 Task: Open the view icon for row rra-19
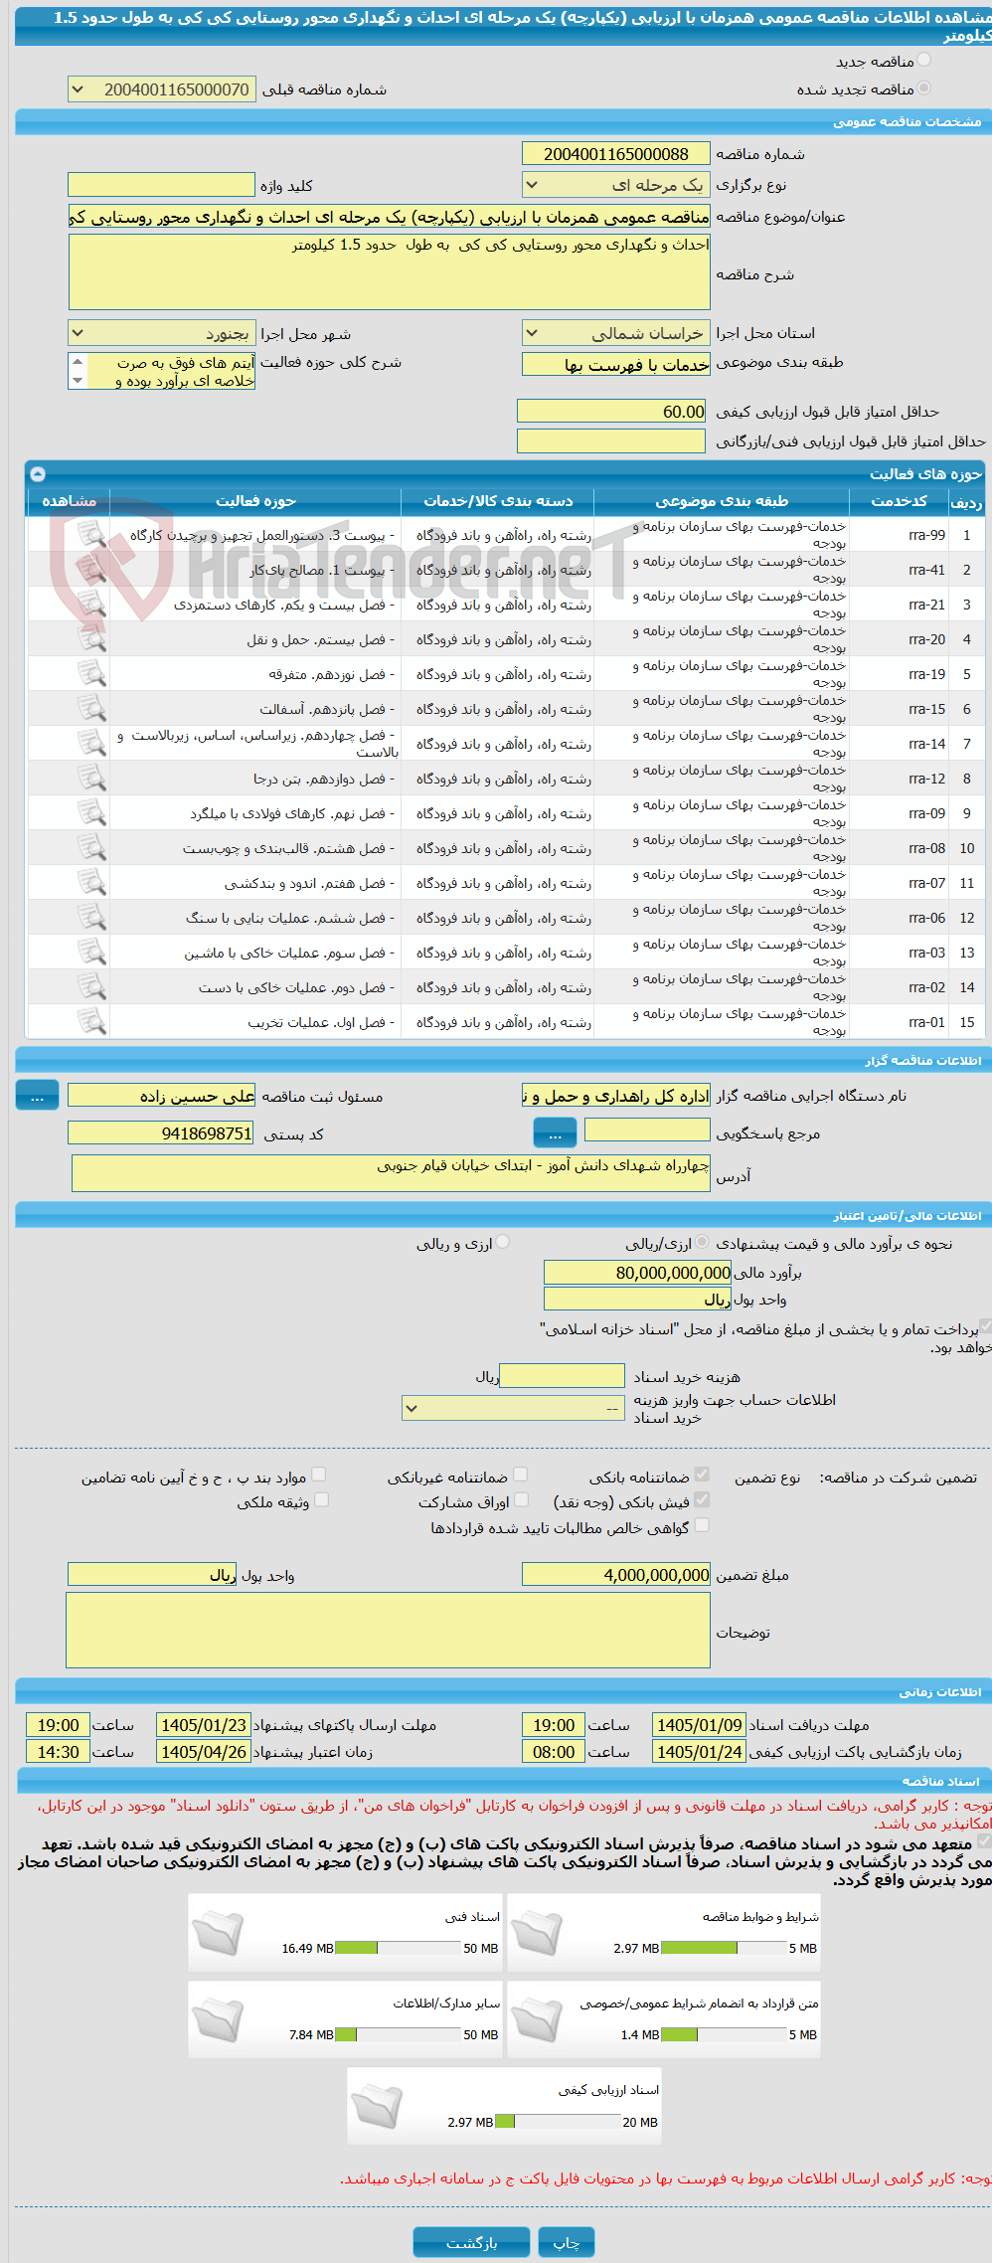click(x=91, y=674)
